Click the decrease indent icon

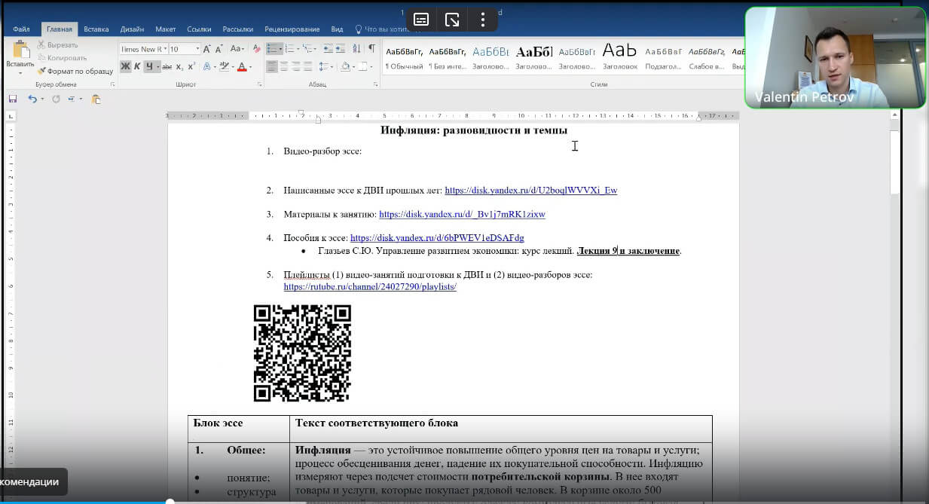(x=330, y=48)
